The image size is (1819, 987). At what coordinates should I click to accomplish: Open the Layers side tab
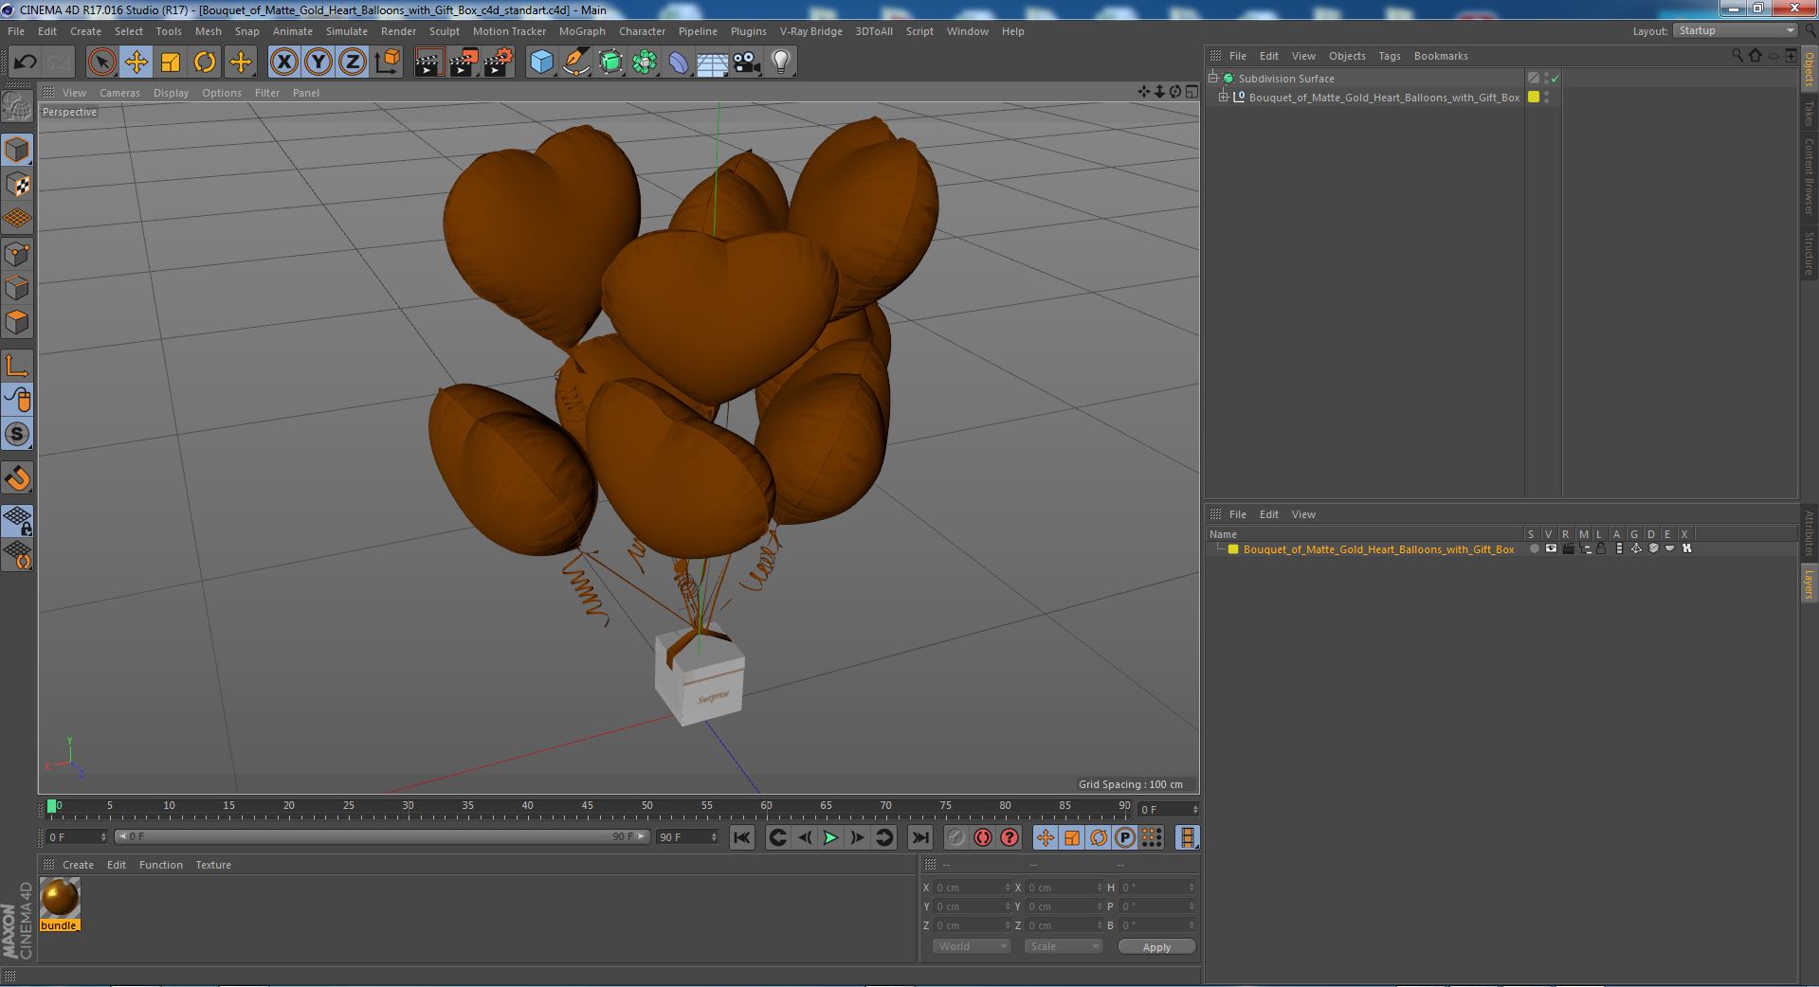[x=1809, y=583]
